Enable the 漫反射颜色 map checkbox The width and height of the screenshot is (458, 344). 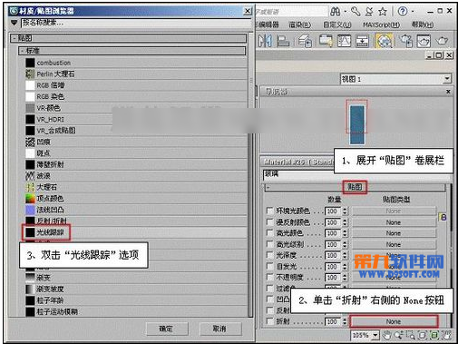[x=269, y=221]
